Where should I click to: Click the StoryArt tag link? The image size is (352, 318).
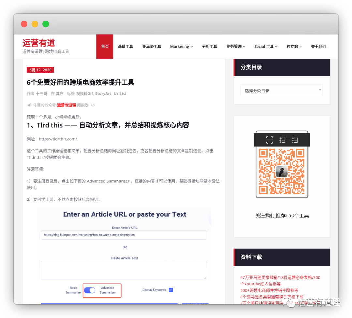pos(103,94)
